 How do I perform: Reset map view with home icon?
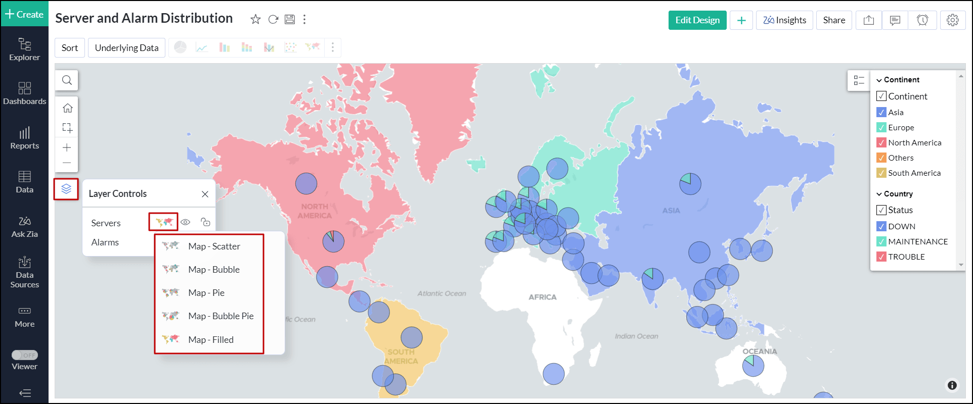coord(67,108)
